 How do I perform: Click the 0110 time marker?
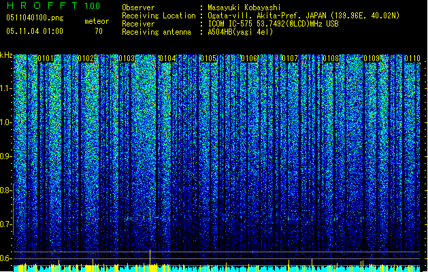(412, 58)
